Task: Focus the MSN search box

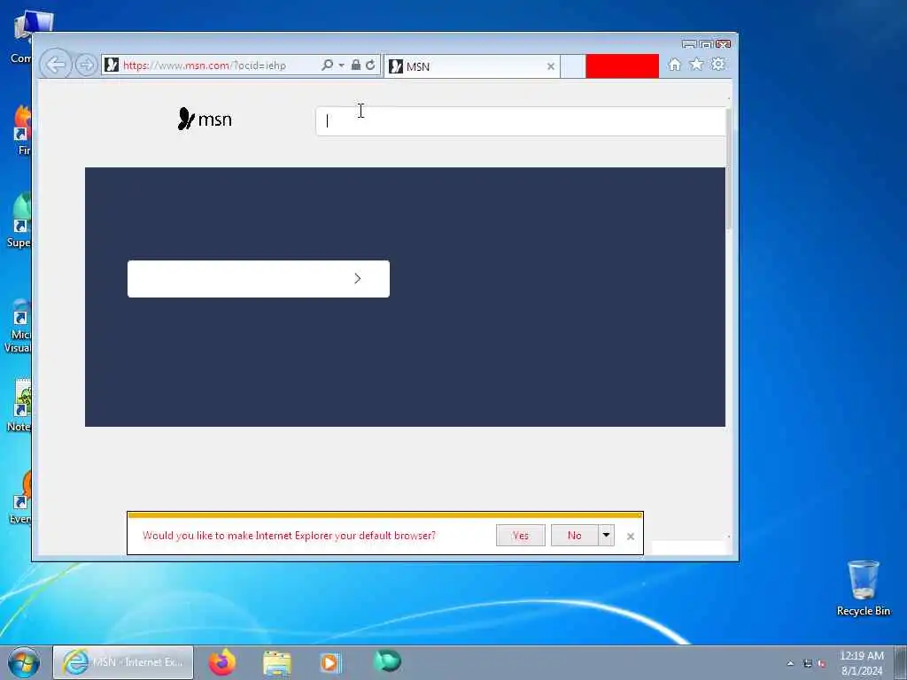Action: point(520,121)
